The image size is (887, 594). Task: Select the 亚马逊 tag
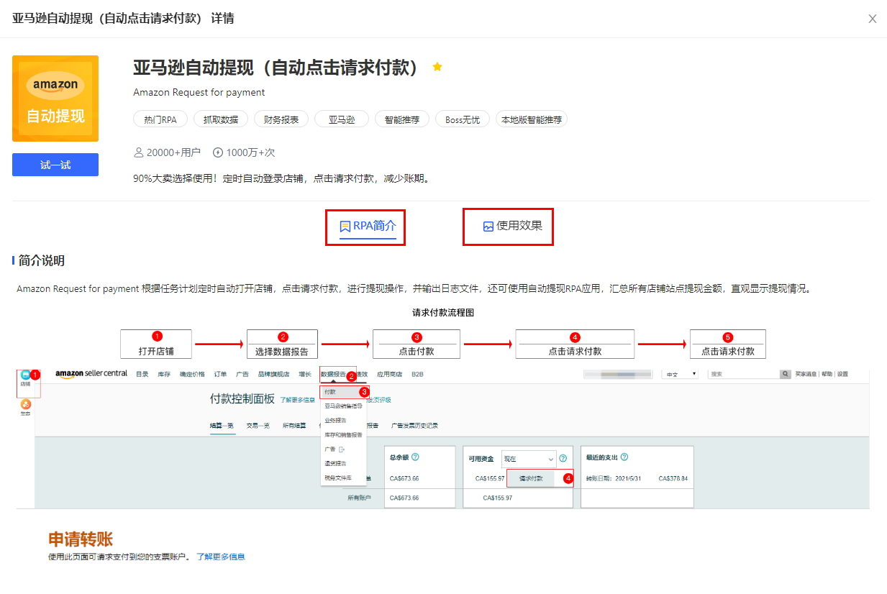tap(342, 119)
